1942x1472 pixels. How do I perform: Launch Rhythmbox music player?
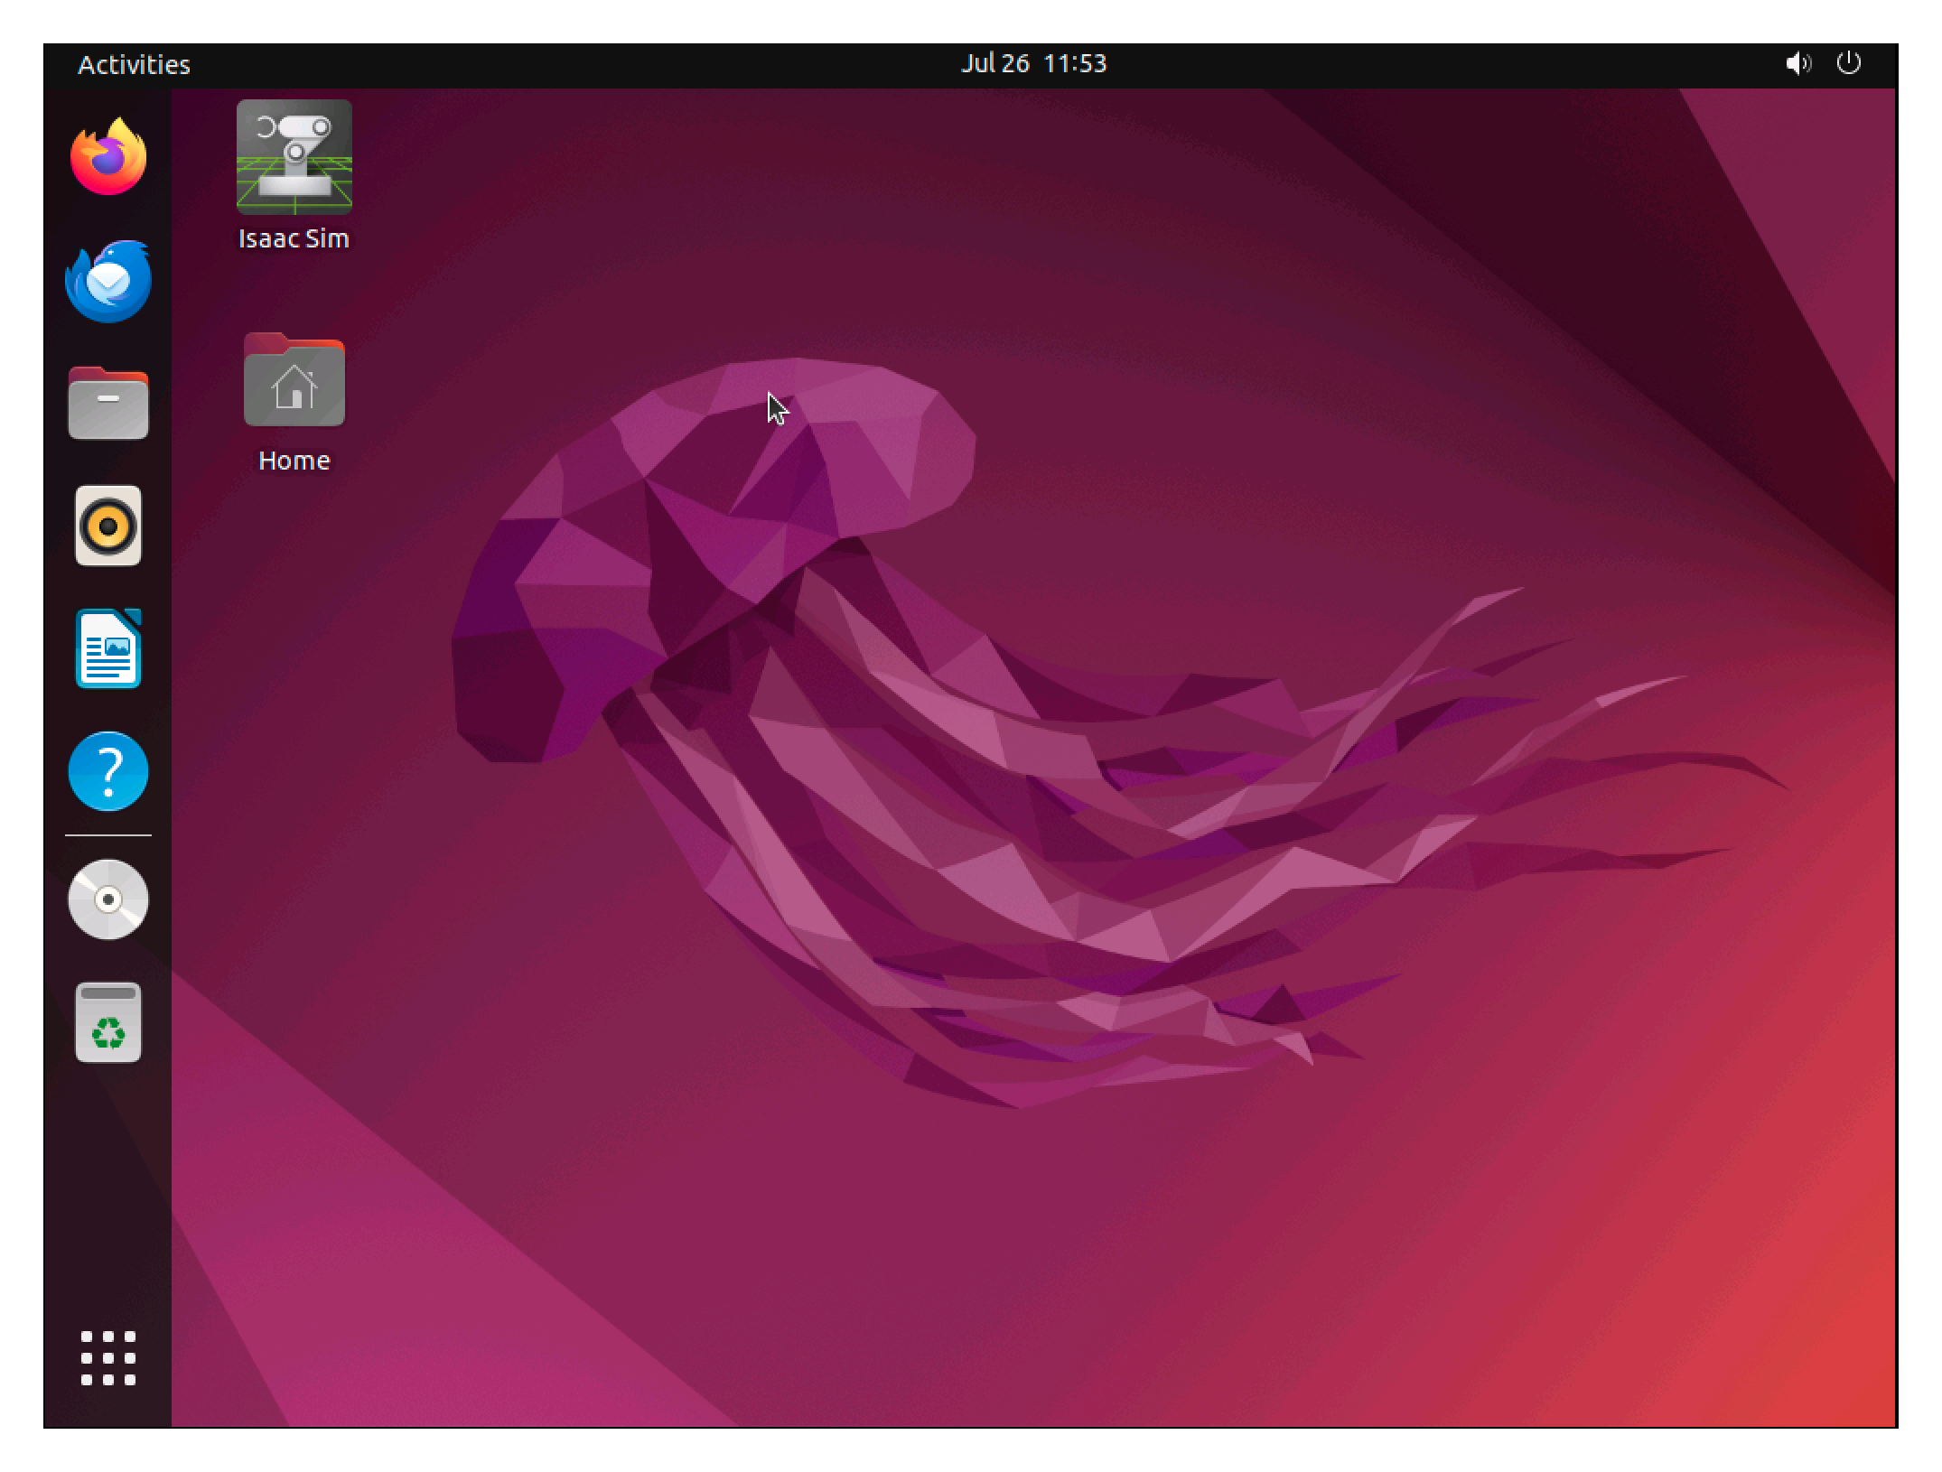click(x=108, y=526)
